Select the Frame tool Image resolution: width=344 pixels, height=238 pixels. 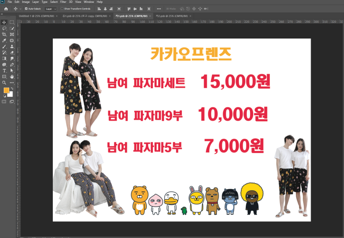tap(12, 34)
